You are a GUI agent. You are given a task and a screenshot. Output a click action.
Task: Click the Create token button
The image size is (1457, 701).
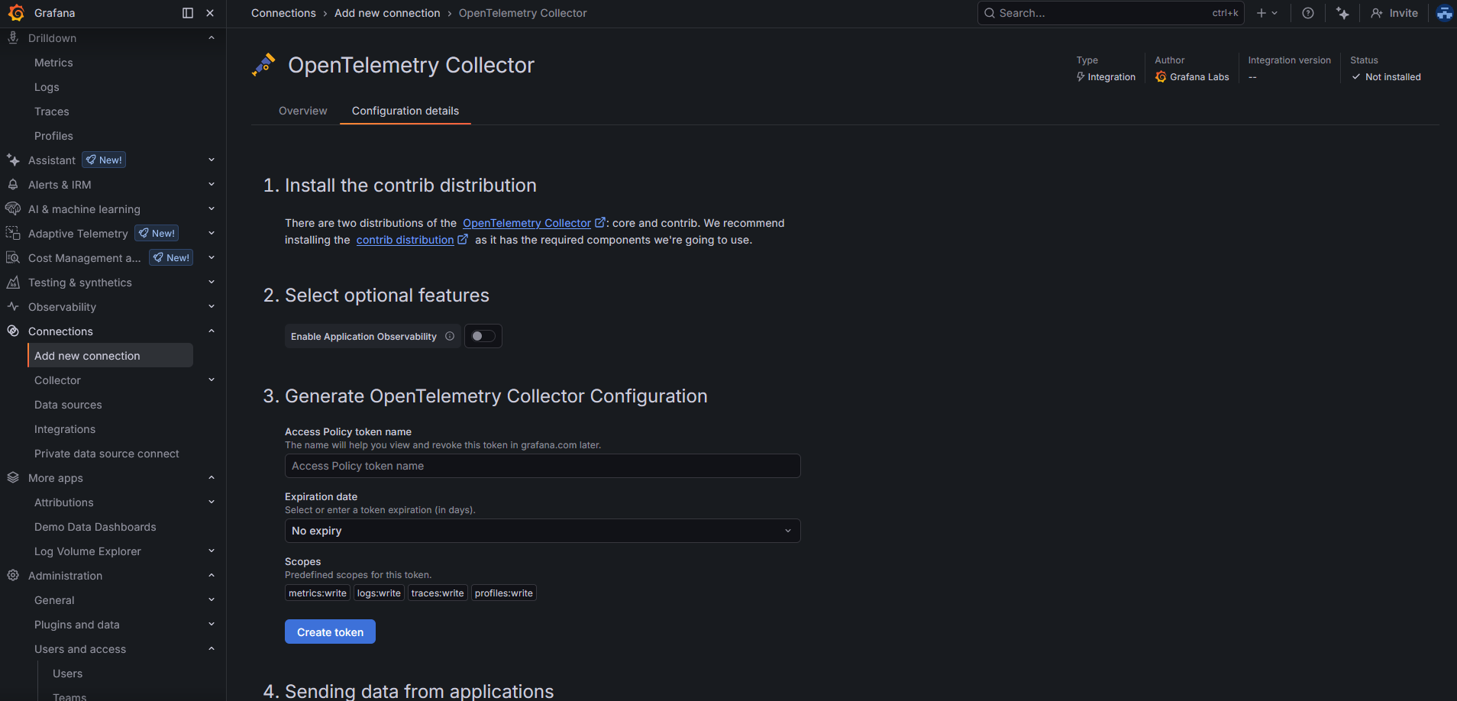click(x=330, y=632)
